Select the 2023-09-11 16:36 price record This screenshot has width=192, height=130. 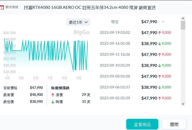(x=140, y=54)
